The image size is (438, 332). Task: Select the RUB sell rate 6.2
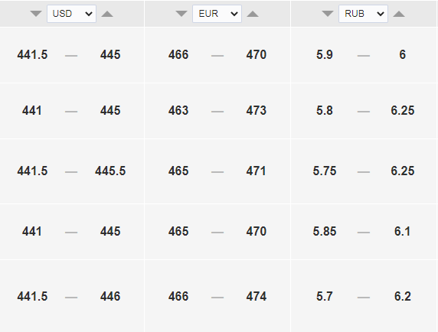[403, 296]
